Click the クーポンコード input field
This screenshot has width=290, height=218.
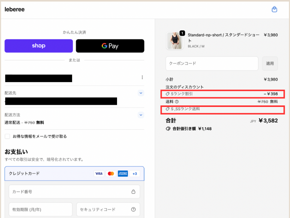pyautogui.click(x=212, y=63)
